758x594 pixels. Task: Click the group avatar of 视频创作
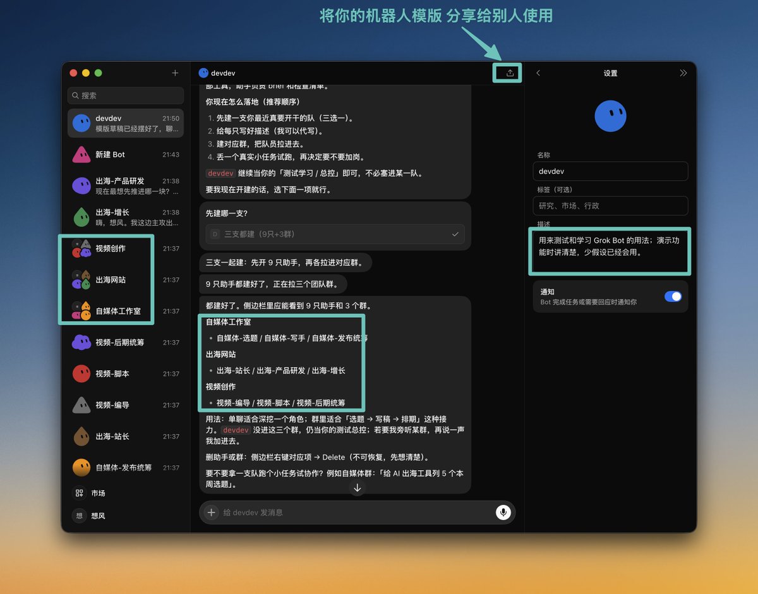pos(81,248)
